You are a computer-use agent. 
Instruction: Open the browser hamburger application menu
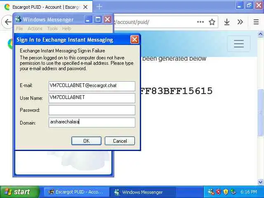pyautogui.click(x=256, y=22)
